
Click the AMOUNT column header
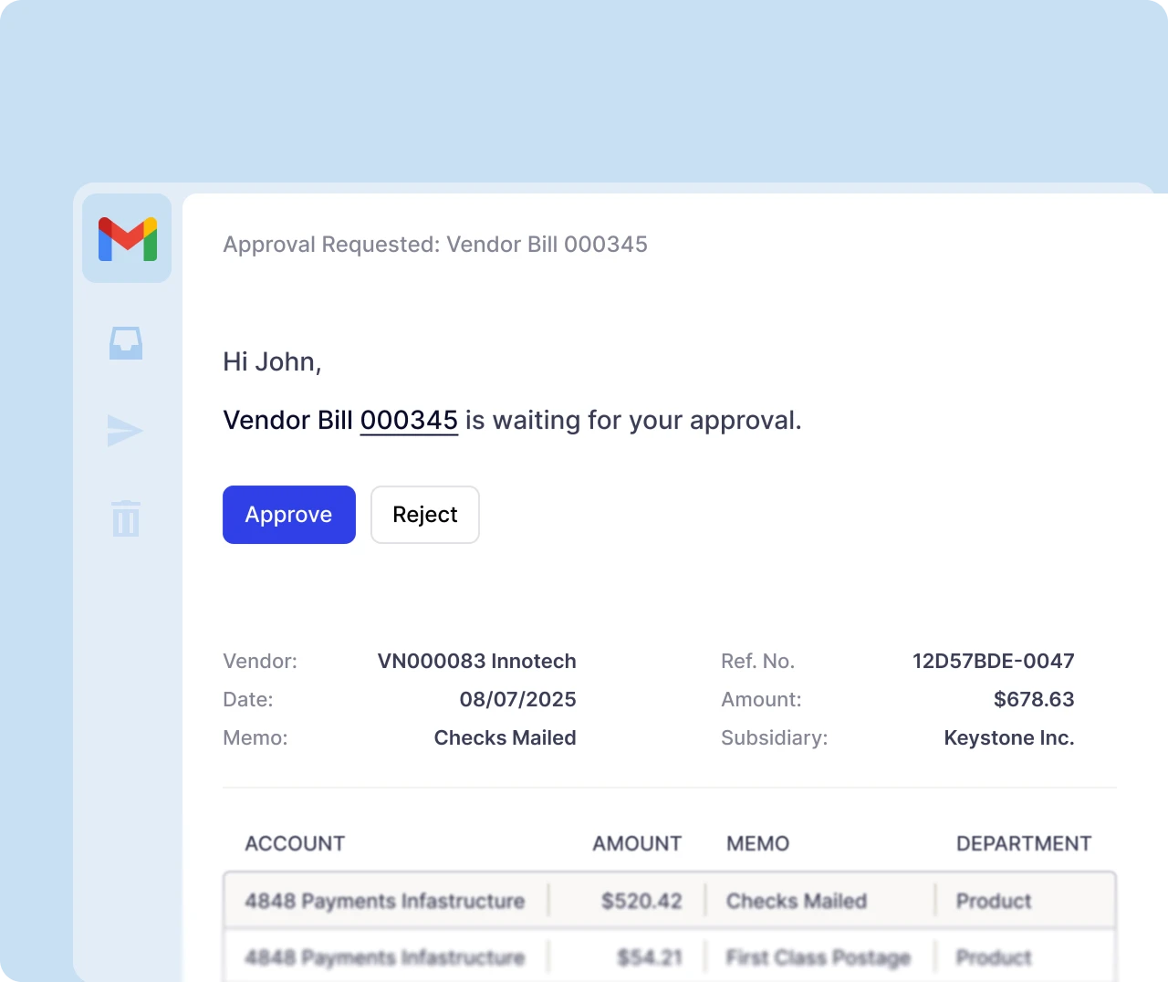(637, 843)
